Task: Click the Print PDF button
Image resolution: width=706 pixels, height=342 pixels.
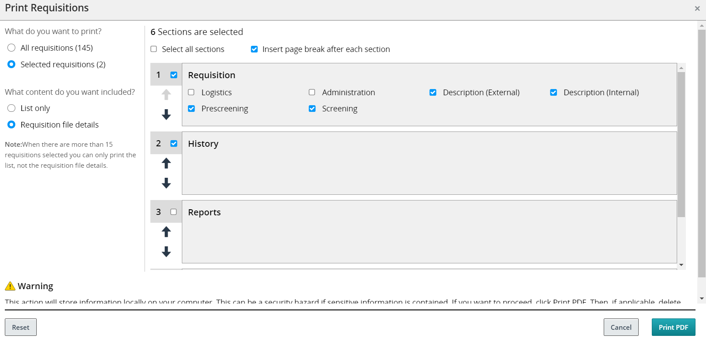Action: pyautogui.click(x=673, y=327)
